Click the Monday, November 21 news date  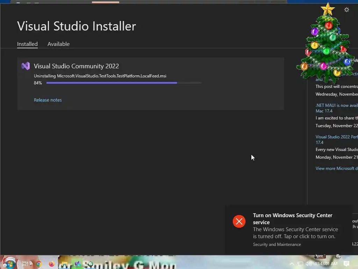click(337, 157)
